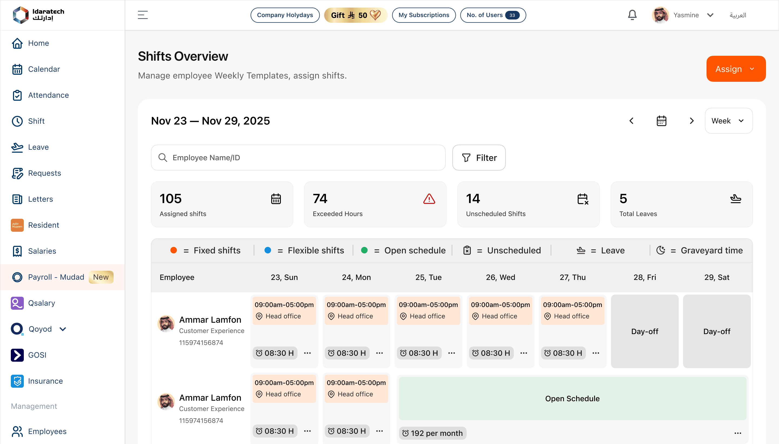Expand the Assign dropdown button
The width and height of the screenshot is (779, 444).
click(736, 69)
